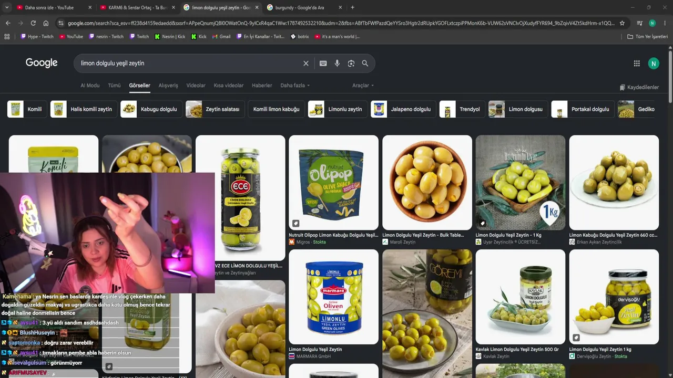Screen dimensions: 673x378
Task: Open the Dervişoğlu Yeşil Zeytin jar image
Action: (614, 297)
